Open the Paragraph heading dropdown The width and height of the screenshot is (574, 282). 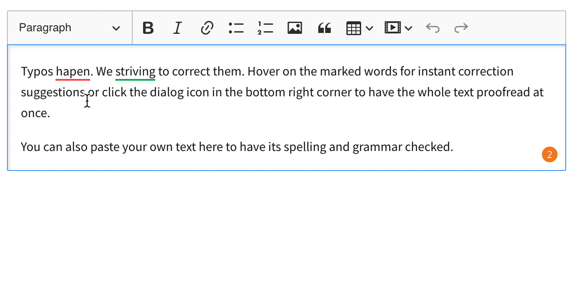[70, 28]
